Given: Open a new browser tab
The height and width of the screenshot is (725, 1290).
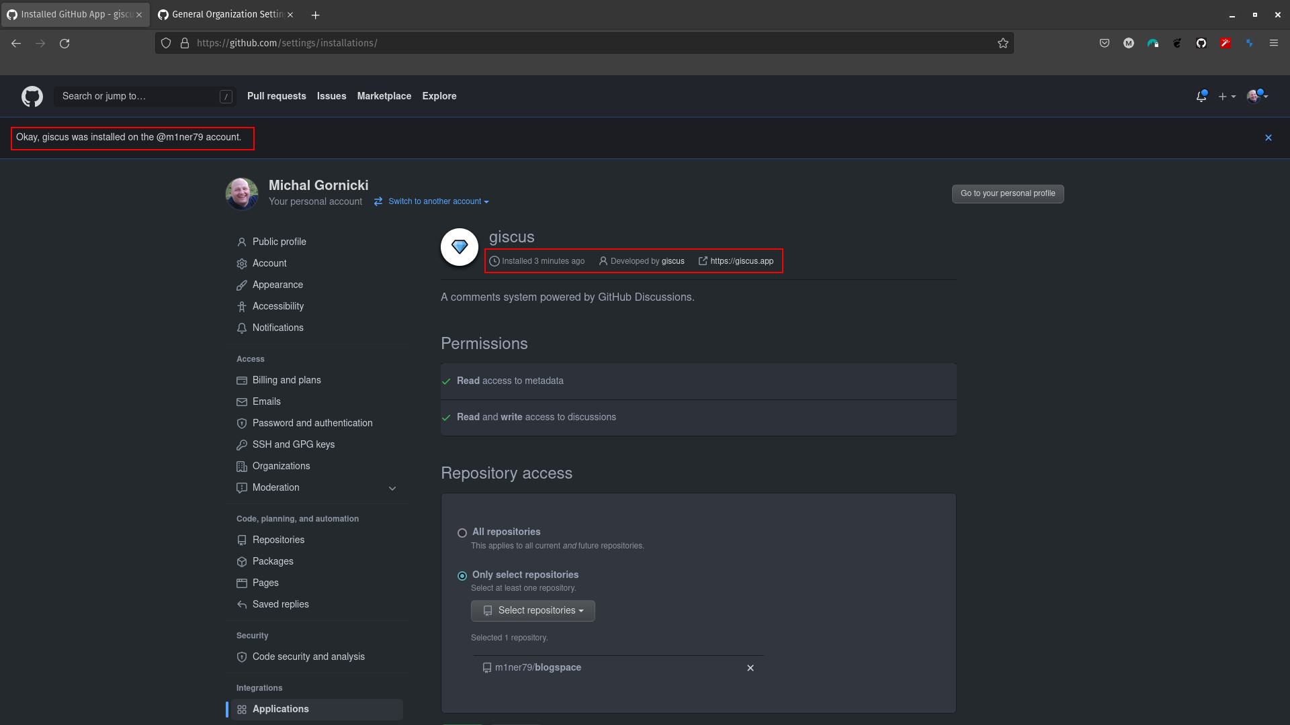Looking at the screenshot, I should [x=315, y=15].
